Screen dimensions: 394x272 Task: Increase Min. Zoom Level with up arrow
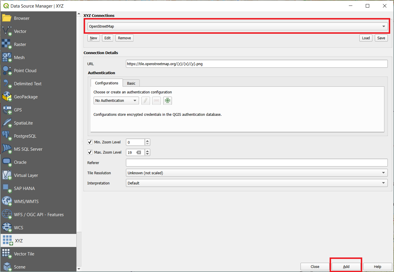click(x=147, y=141)
